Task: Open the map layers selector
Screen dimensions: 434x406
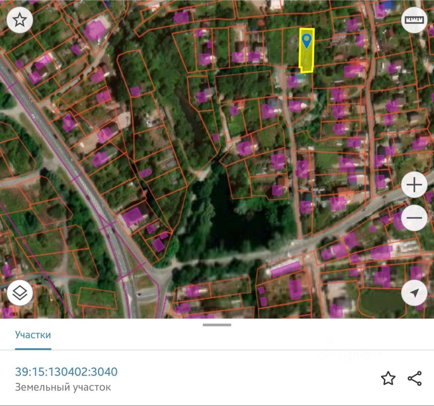Action: coord(19,293)
